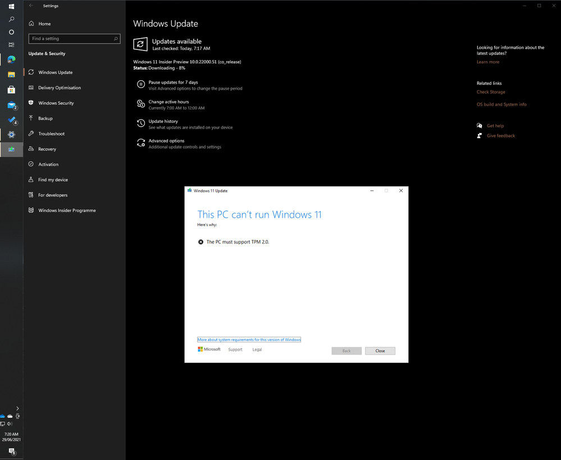Open Check Storage related link
Screen dimensions: 561x460
491,92
